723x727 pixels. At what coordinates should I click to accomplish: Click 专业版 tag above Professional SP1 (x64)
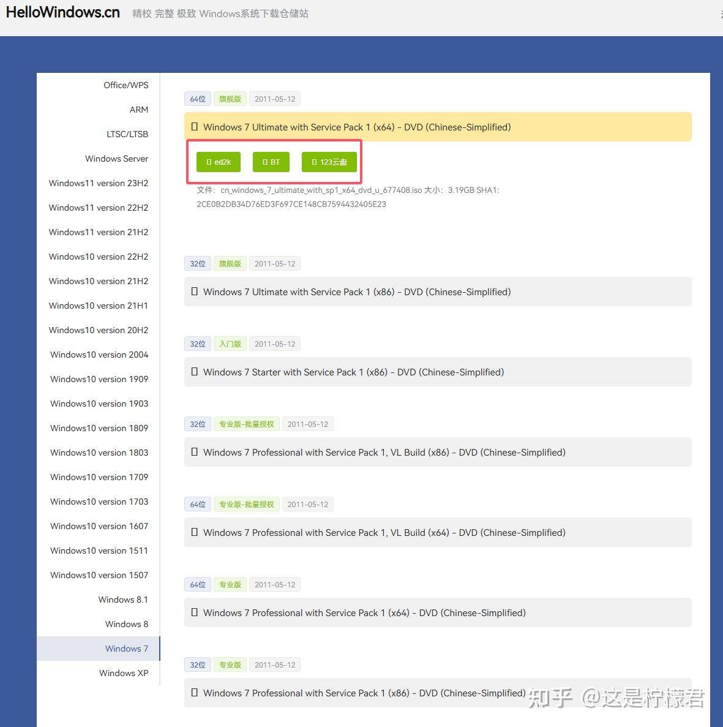tap(230, 585)
